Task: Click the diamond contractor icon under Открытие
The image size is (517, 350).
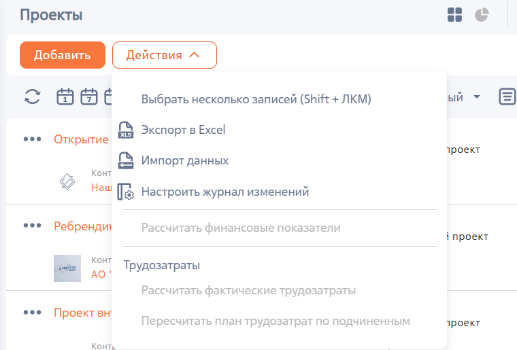Action: click(x=67, y=181)
